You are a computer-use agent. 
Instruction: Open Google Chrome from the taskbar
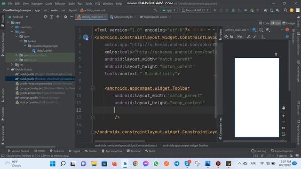tap(135, 163)
